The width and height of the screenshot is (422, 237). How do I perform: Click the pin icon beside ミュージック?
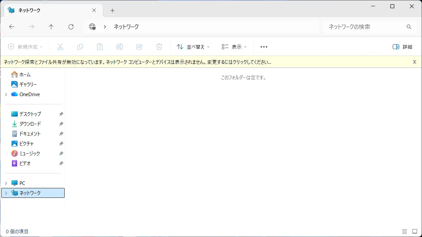tap(61, 153)
